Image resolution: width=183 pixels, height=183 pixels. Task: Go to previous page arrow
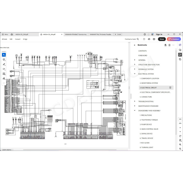click(180, 128)
